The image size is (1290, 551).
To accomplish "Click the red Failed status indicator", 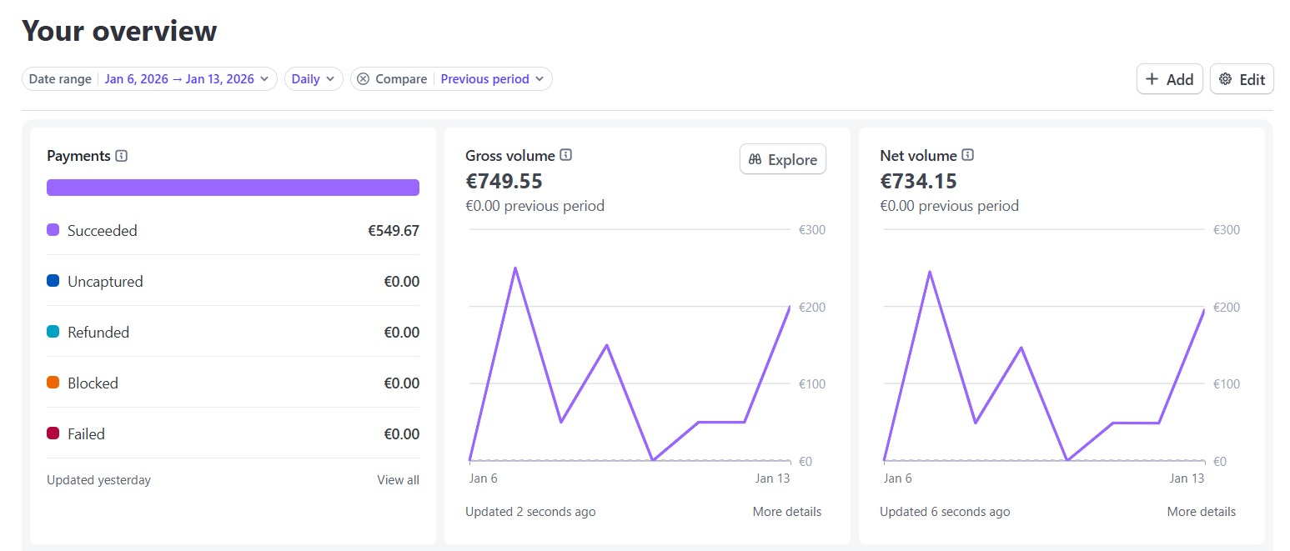I will (52, 433).
